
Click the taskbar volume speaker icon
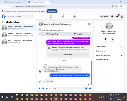(x=111, y=99)
